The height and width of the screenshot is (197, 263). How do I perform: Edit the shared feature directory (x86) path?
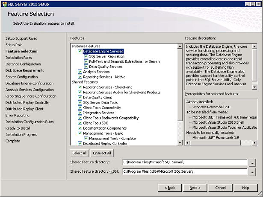click(x=185, y=171)
